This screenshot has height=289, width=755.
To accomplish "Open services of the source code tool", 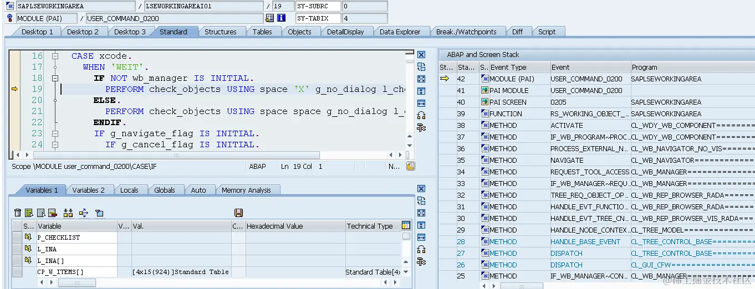I will point(421,116).
